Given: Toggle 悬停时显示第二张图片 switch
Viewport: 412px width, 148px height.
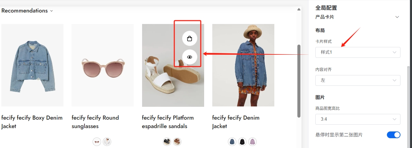Looking at the screenshot, I should click(393, 135).
